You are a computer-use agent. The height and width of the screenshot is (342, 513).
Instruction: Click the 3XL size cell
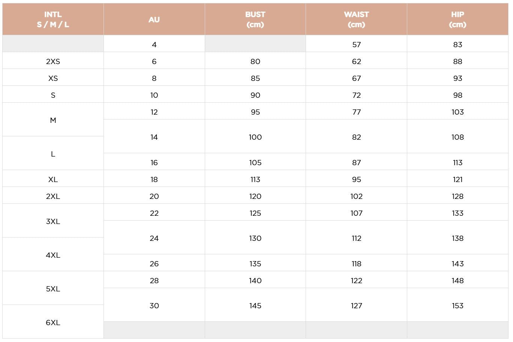point(53,221)
